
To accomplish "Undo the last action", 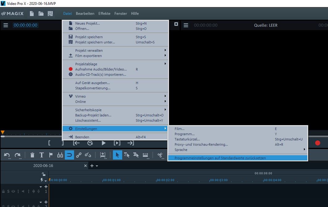I will click(x=7, y=155).
